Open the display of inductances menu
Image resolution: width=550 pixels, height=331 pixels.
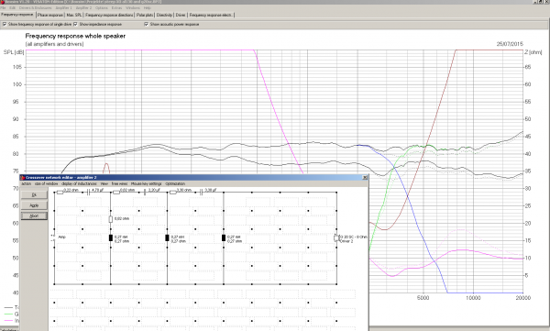pyautogui.click(x=79, y=183)
